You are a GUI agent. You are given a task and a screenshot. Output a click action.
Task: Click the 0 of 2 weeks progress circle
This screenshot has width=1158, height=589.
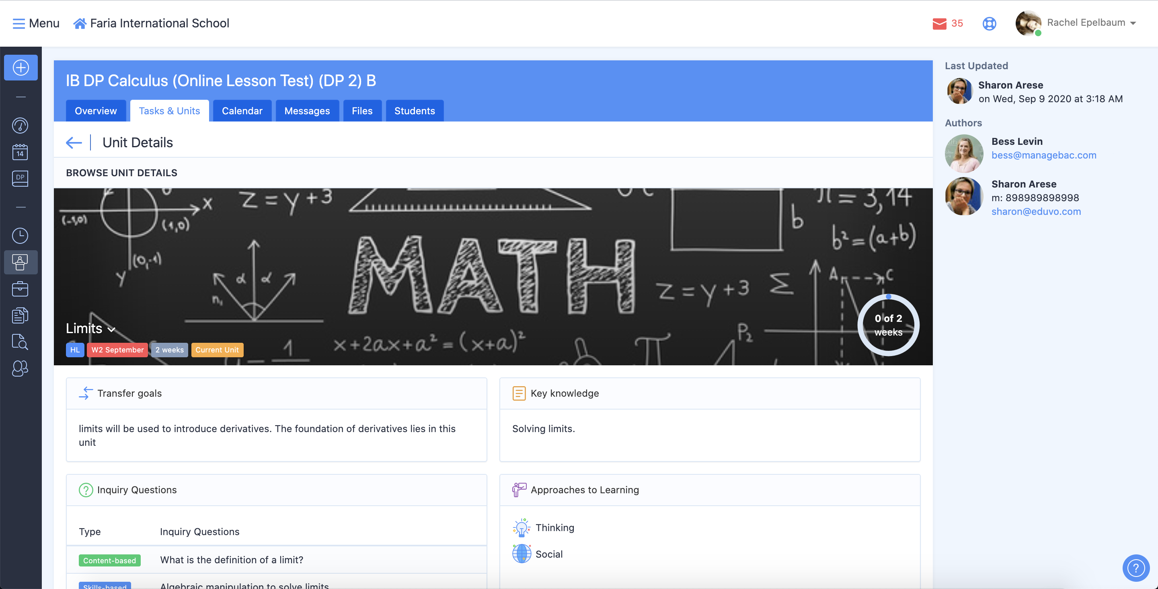tap(888, 325)
